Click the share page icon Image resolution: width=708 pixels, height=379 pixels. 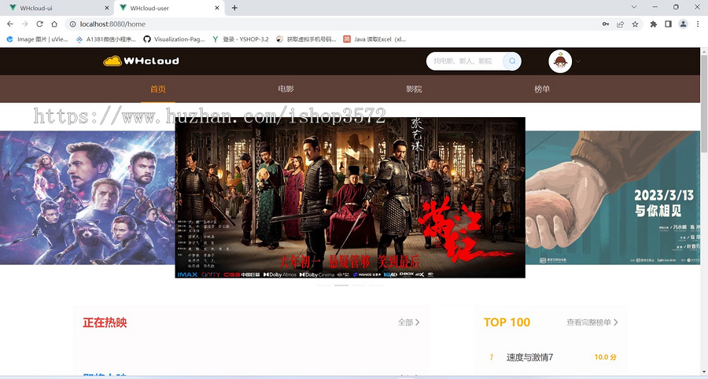point(621,24)
